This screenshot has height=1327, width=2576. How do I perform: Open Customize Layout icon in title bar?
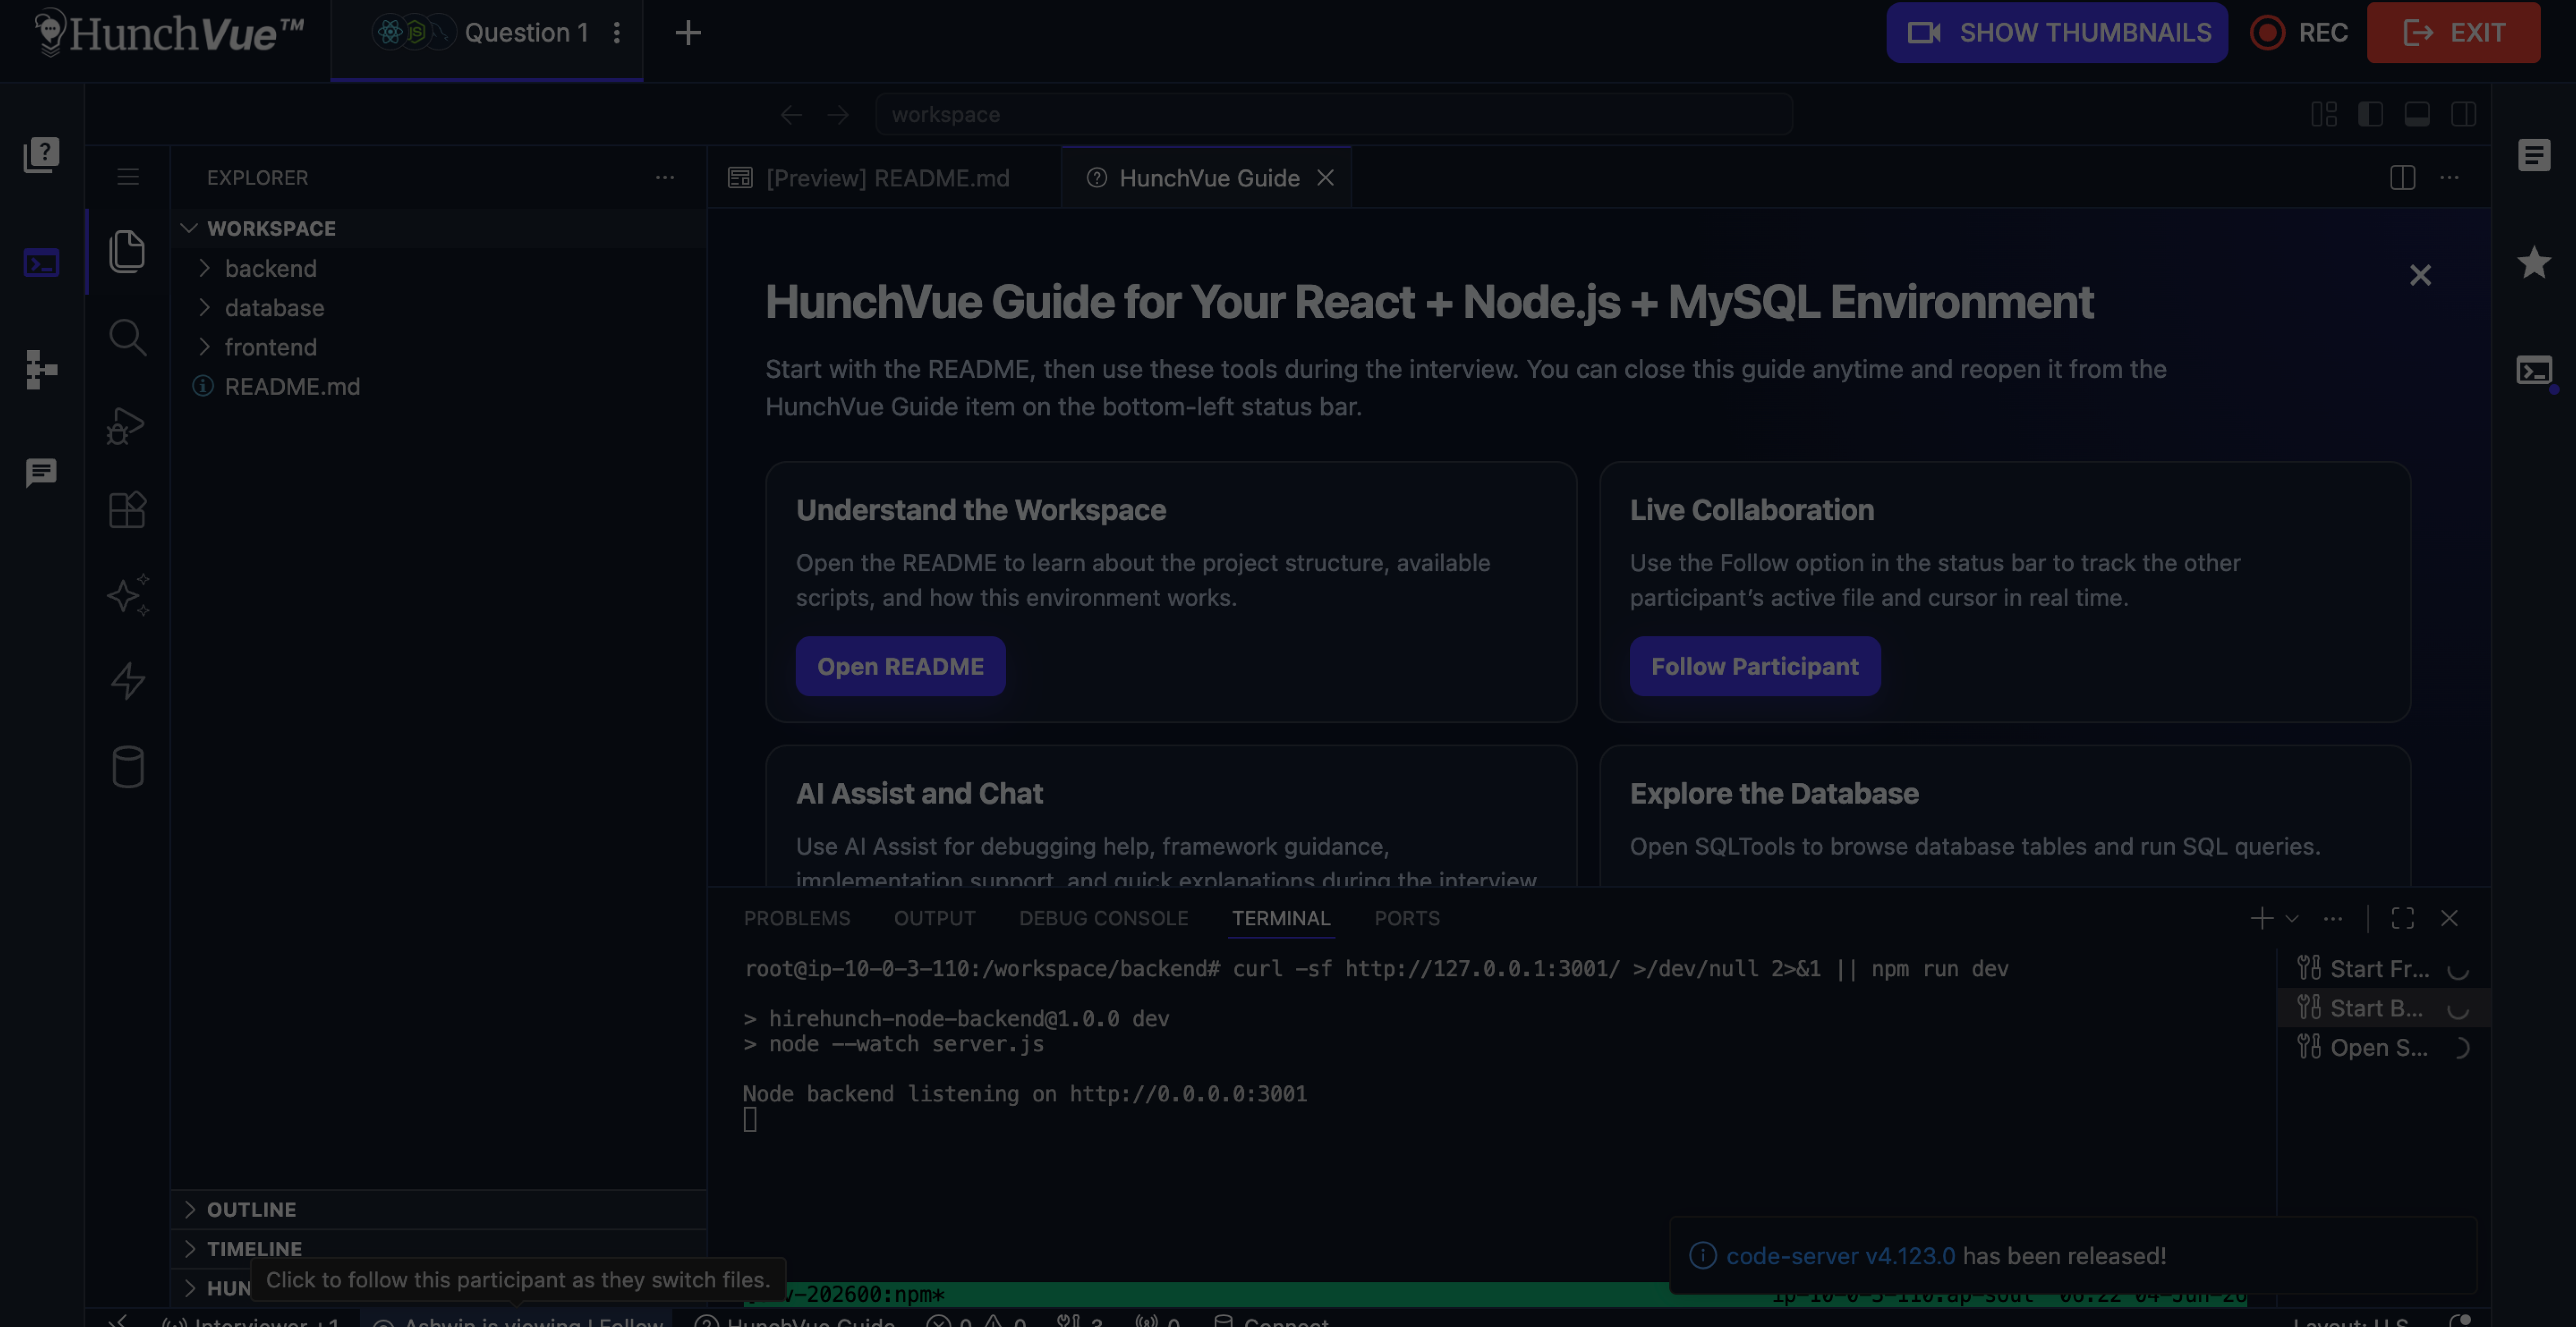pos(2324,115)
